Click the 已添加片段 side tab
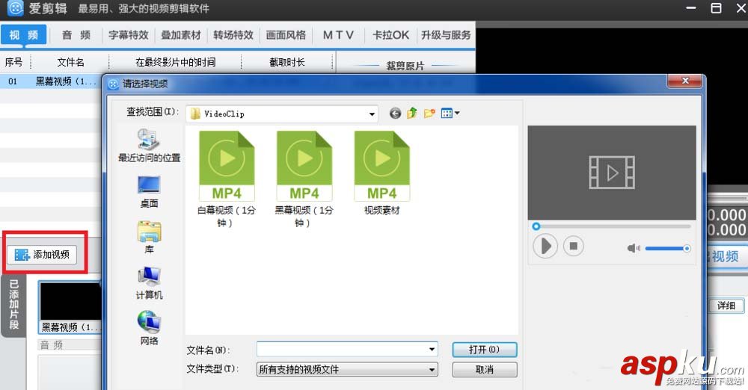Image resolution: width=748 pixels, height=390 pixels. [x=13, y=305]
